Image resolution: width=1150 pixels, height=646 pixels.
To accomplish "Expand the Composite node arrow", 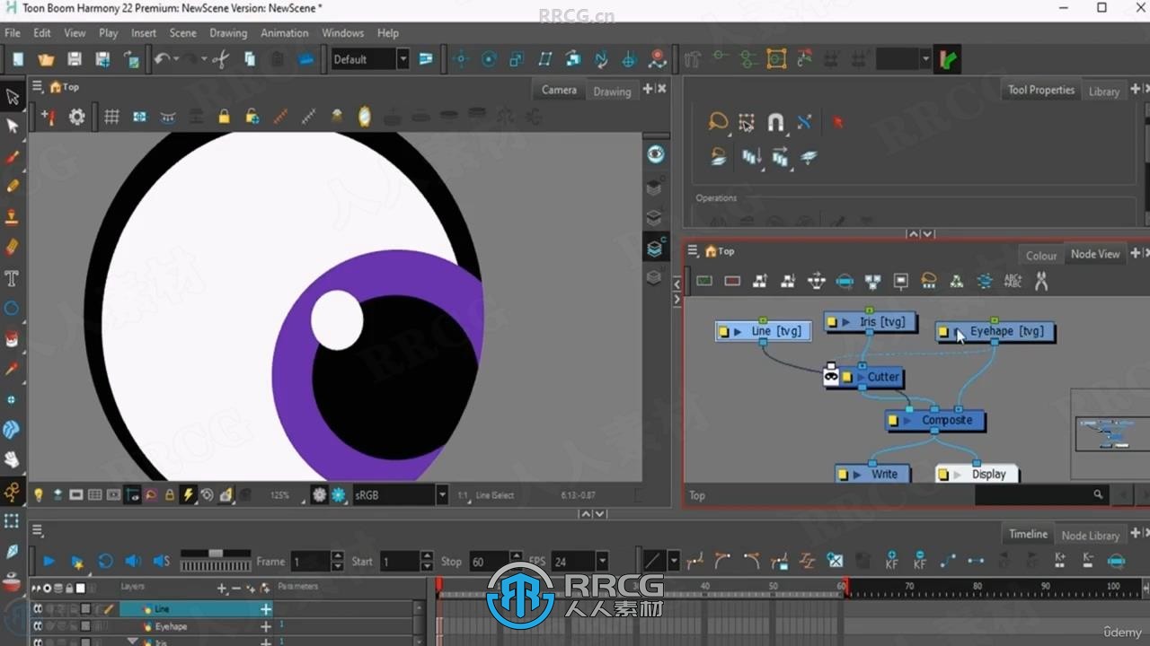I will [x=907, y=420].
